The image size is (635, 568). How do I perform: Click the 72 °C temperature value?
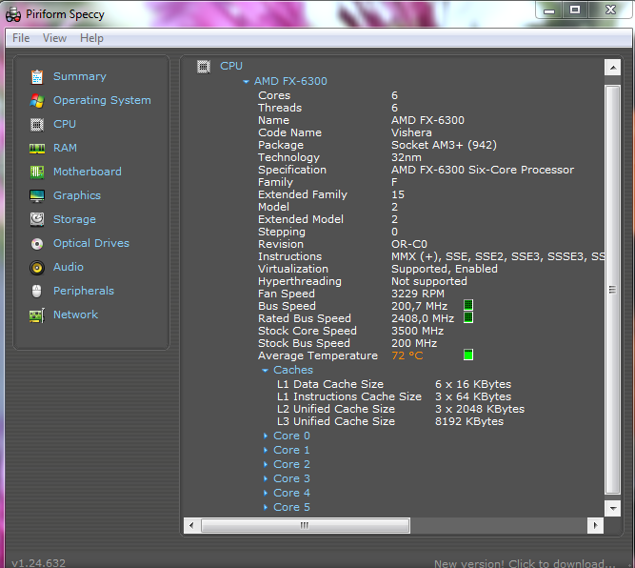pyautogui.click(x=407, y=355)
